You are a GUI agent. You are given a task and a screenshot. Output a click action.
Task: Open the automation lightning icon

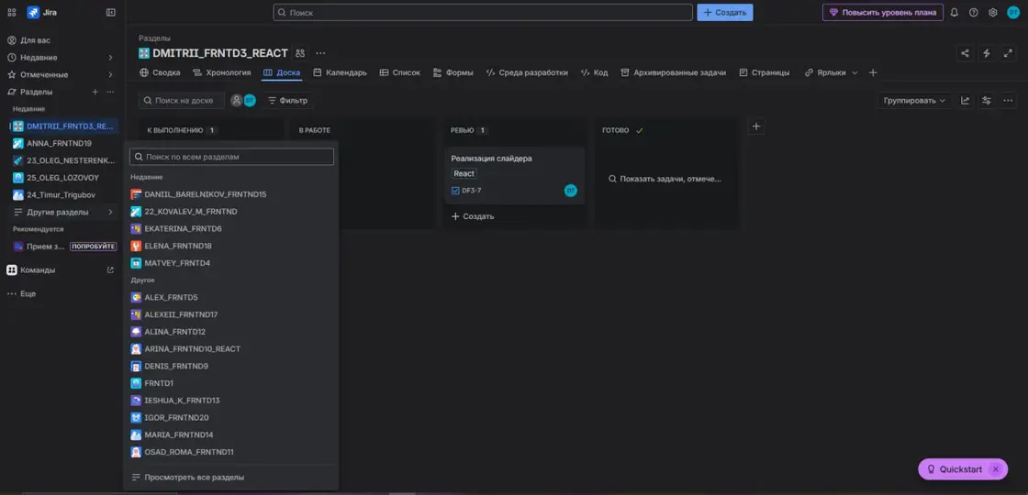tap(986, 54)
